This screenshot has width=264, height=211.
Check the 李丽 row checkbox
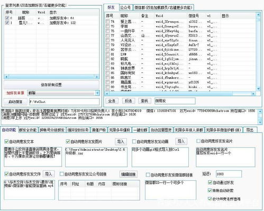coord(107,26)
